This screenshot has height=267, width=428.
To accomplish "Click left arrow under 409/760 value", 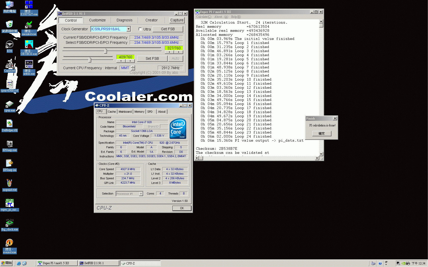I will 121,61.
